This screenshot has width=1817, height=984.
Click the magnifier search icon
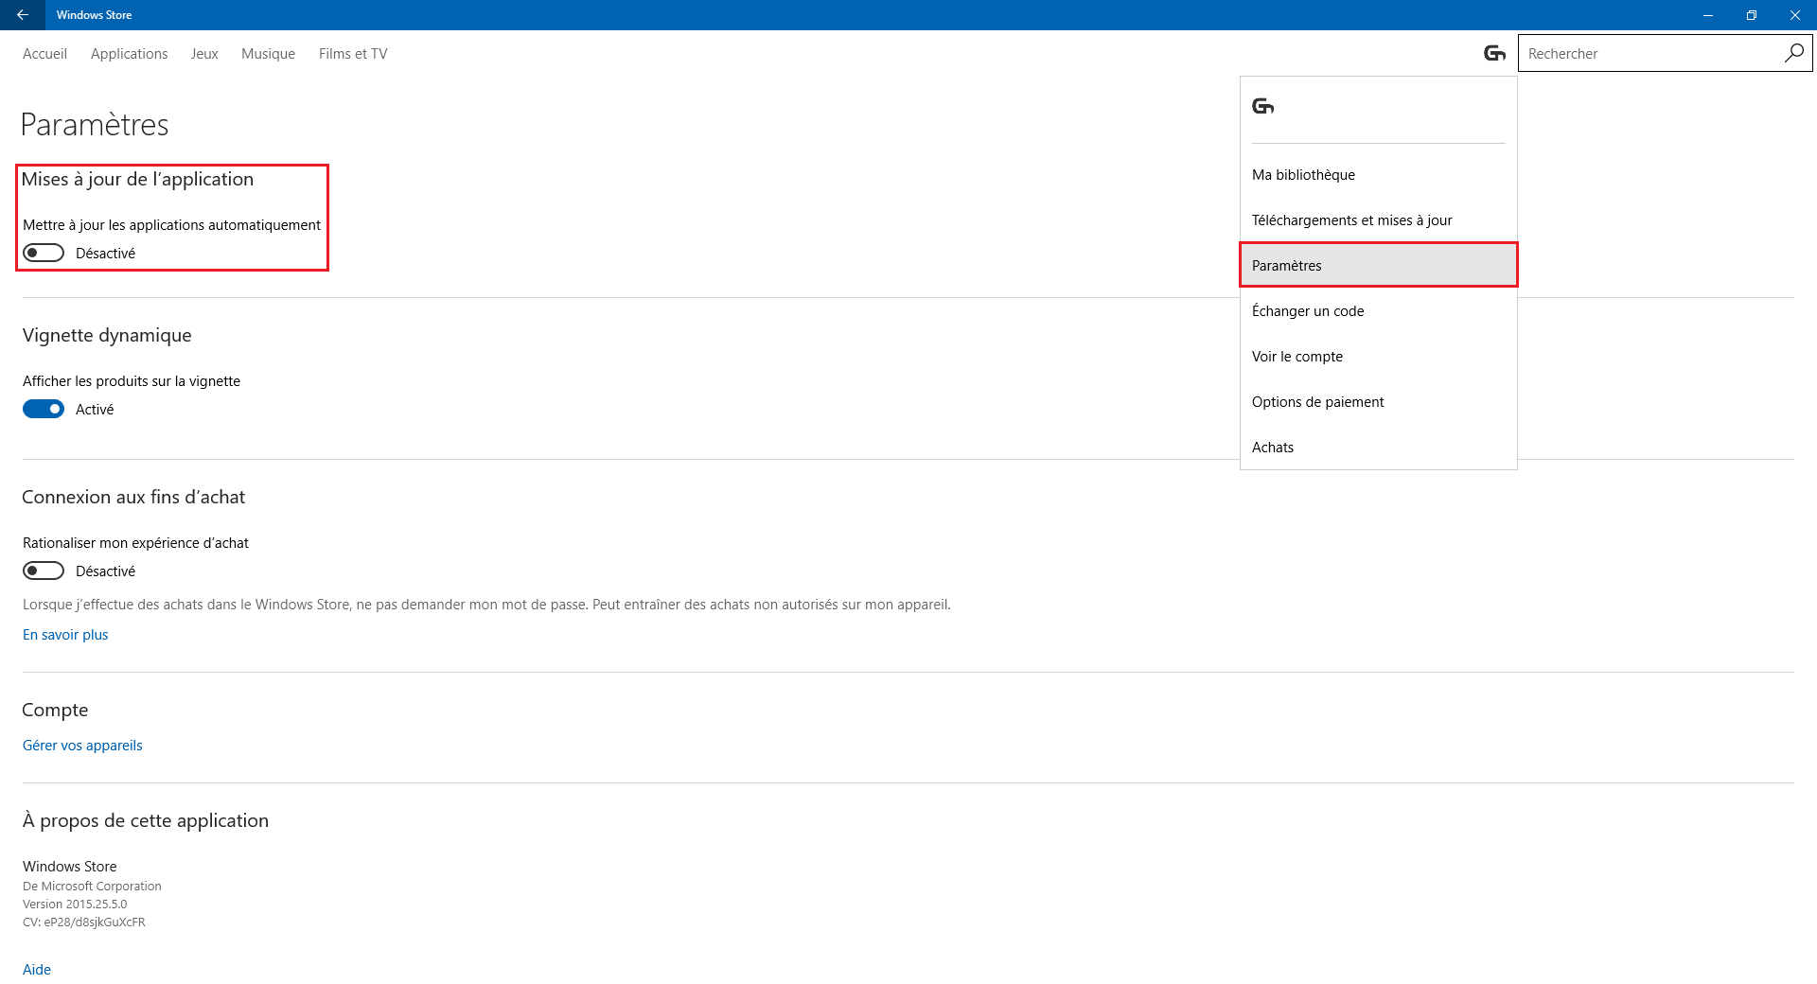click(1793, 53)
